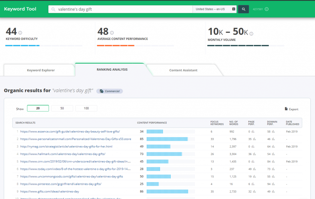315x199 pixels.
Task: Switch to the Keyword Explorer tab
Action: click(x=40, y=70)
